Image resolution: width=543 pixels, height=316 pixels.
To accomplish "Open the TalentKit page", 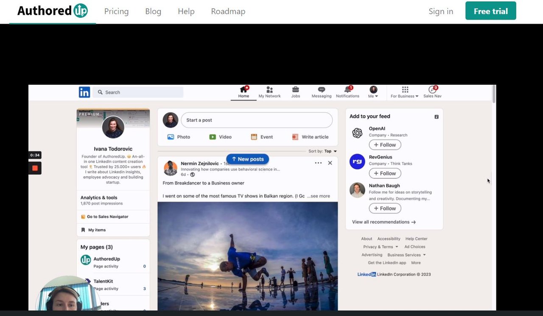I will 103,281.
